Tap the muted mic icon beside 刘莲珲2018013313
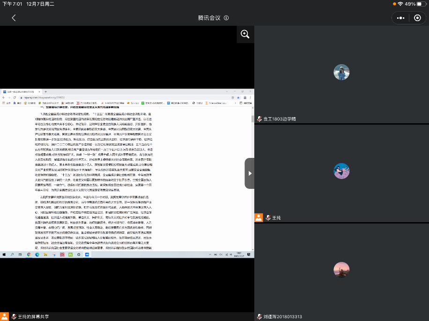This screenshot has width=429, height=321. 259,317
